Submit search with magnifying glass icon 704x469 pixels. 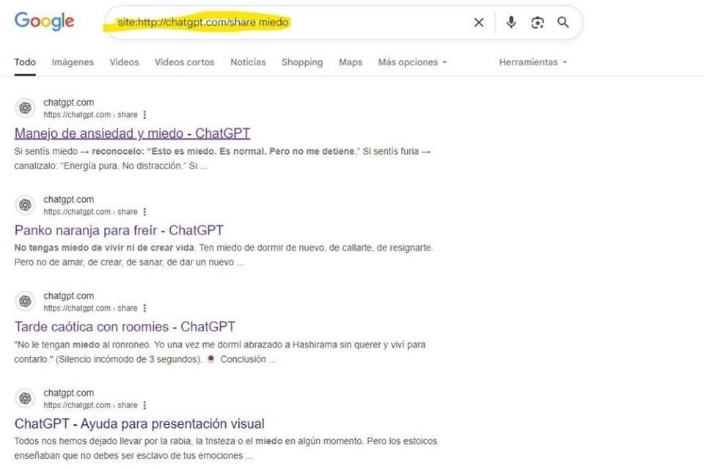pos(563,22)
